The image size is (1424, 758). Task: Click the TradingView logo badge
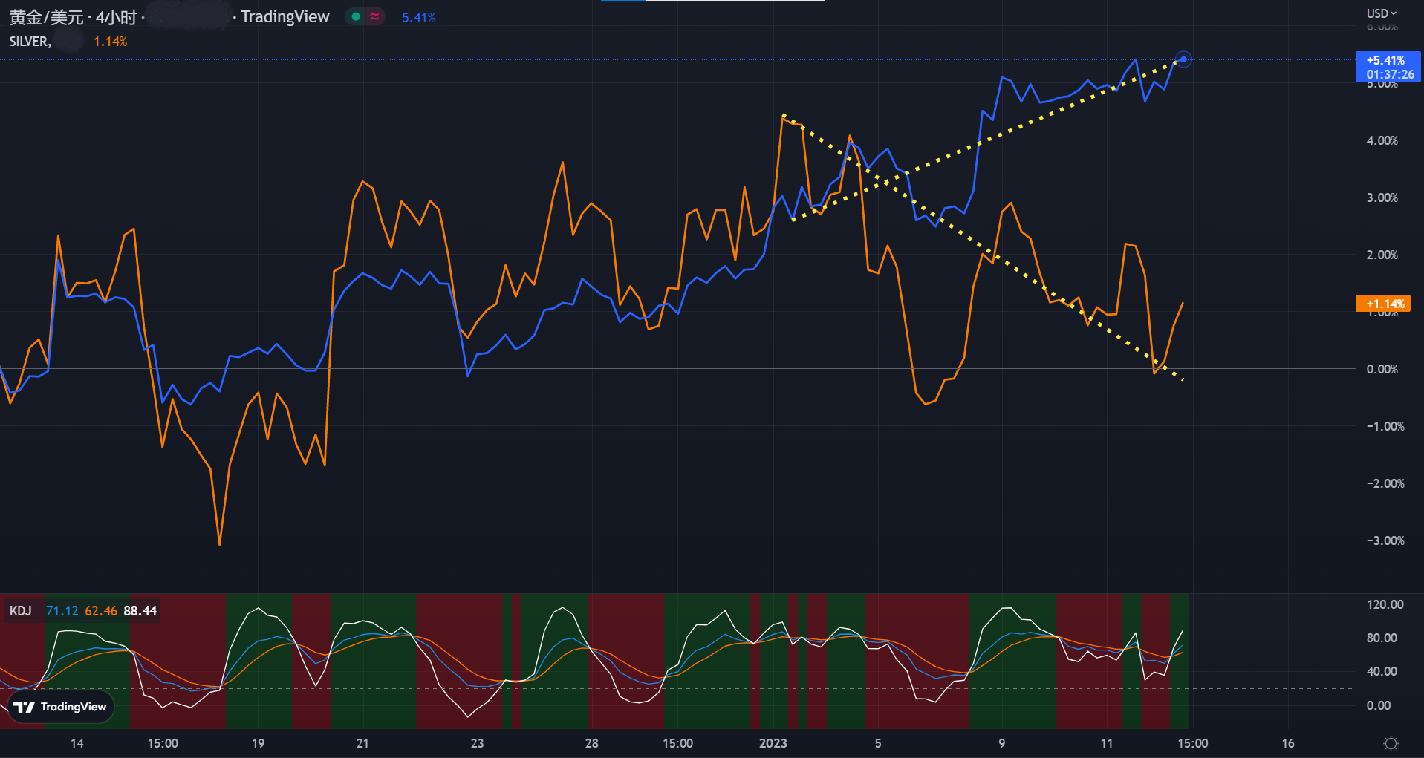(x=61, y=707)
